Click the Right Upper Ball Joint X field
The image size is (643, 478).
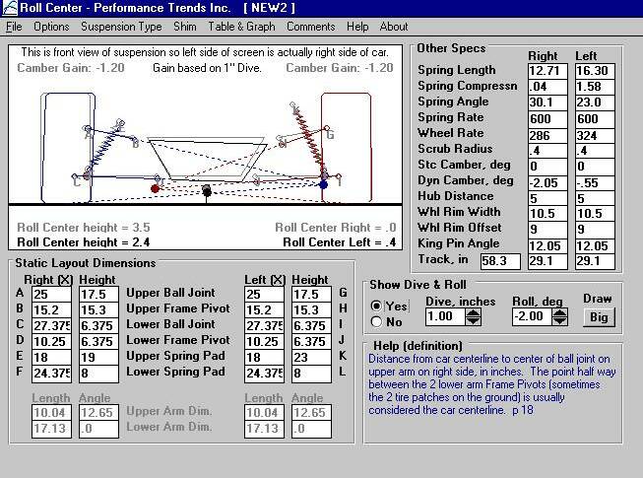click(49, 294)
